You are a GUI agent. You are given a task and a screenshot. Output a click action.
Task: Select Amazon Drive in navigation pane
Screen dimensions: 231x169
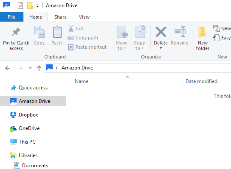click(33, 101)
